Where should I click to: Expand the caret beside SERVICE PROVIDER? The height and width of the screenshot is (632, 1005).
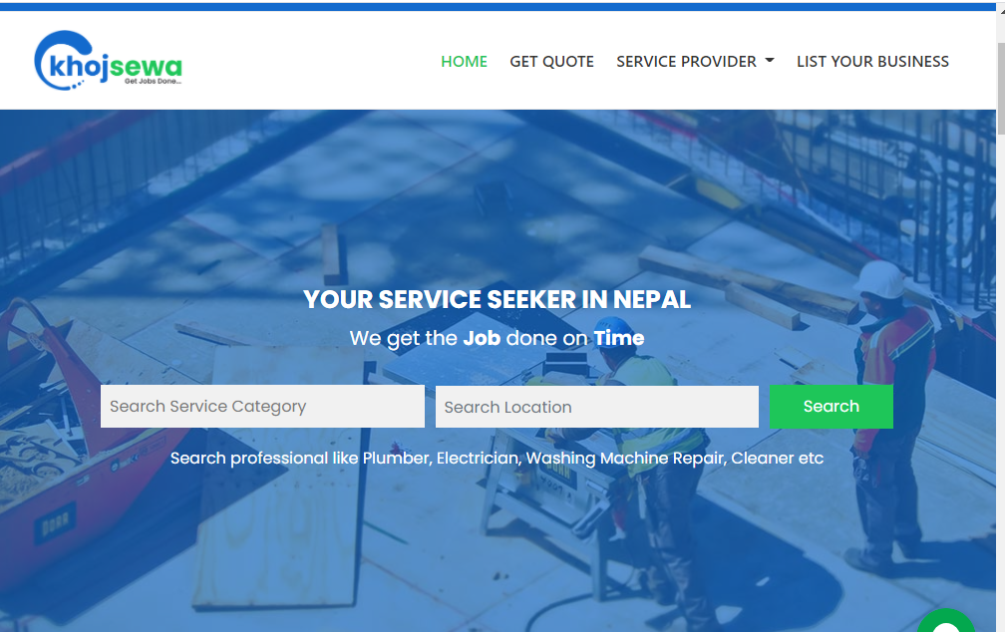click(x=770, y=60)
